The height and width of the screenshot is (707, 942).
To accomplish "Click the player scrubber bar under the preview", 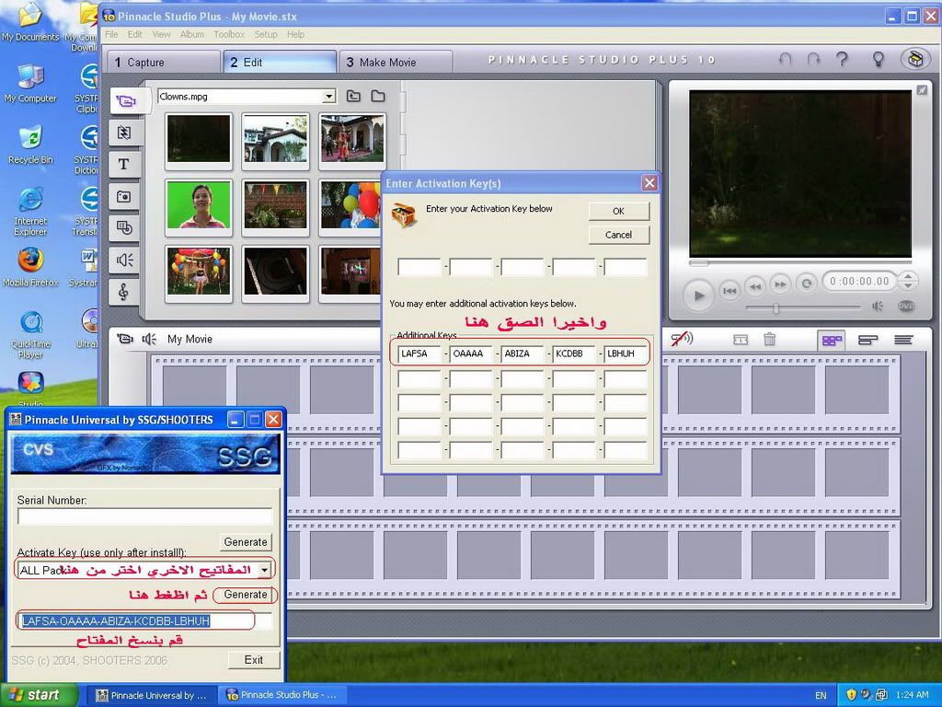I will [800, 262].
